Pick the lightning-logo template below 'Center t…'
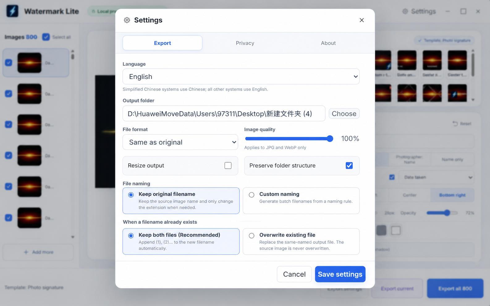Screen dimensions: 490x306 457,93
